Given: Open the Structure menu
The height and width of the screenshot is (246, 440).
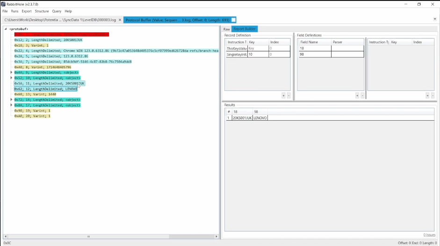Looking at the screenshot, I should 42,11.
